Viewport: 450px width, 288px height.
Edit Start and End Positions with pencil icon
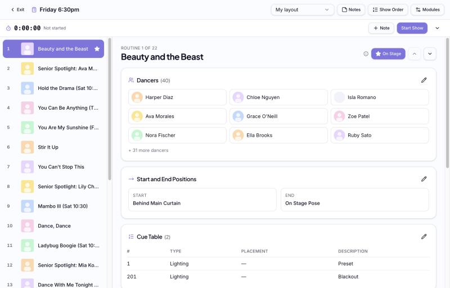(424, 179)
